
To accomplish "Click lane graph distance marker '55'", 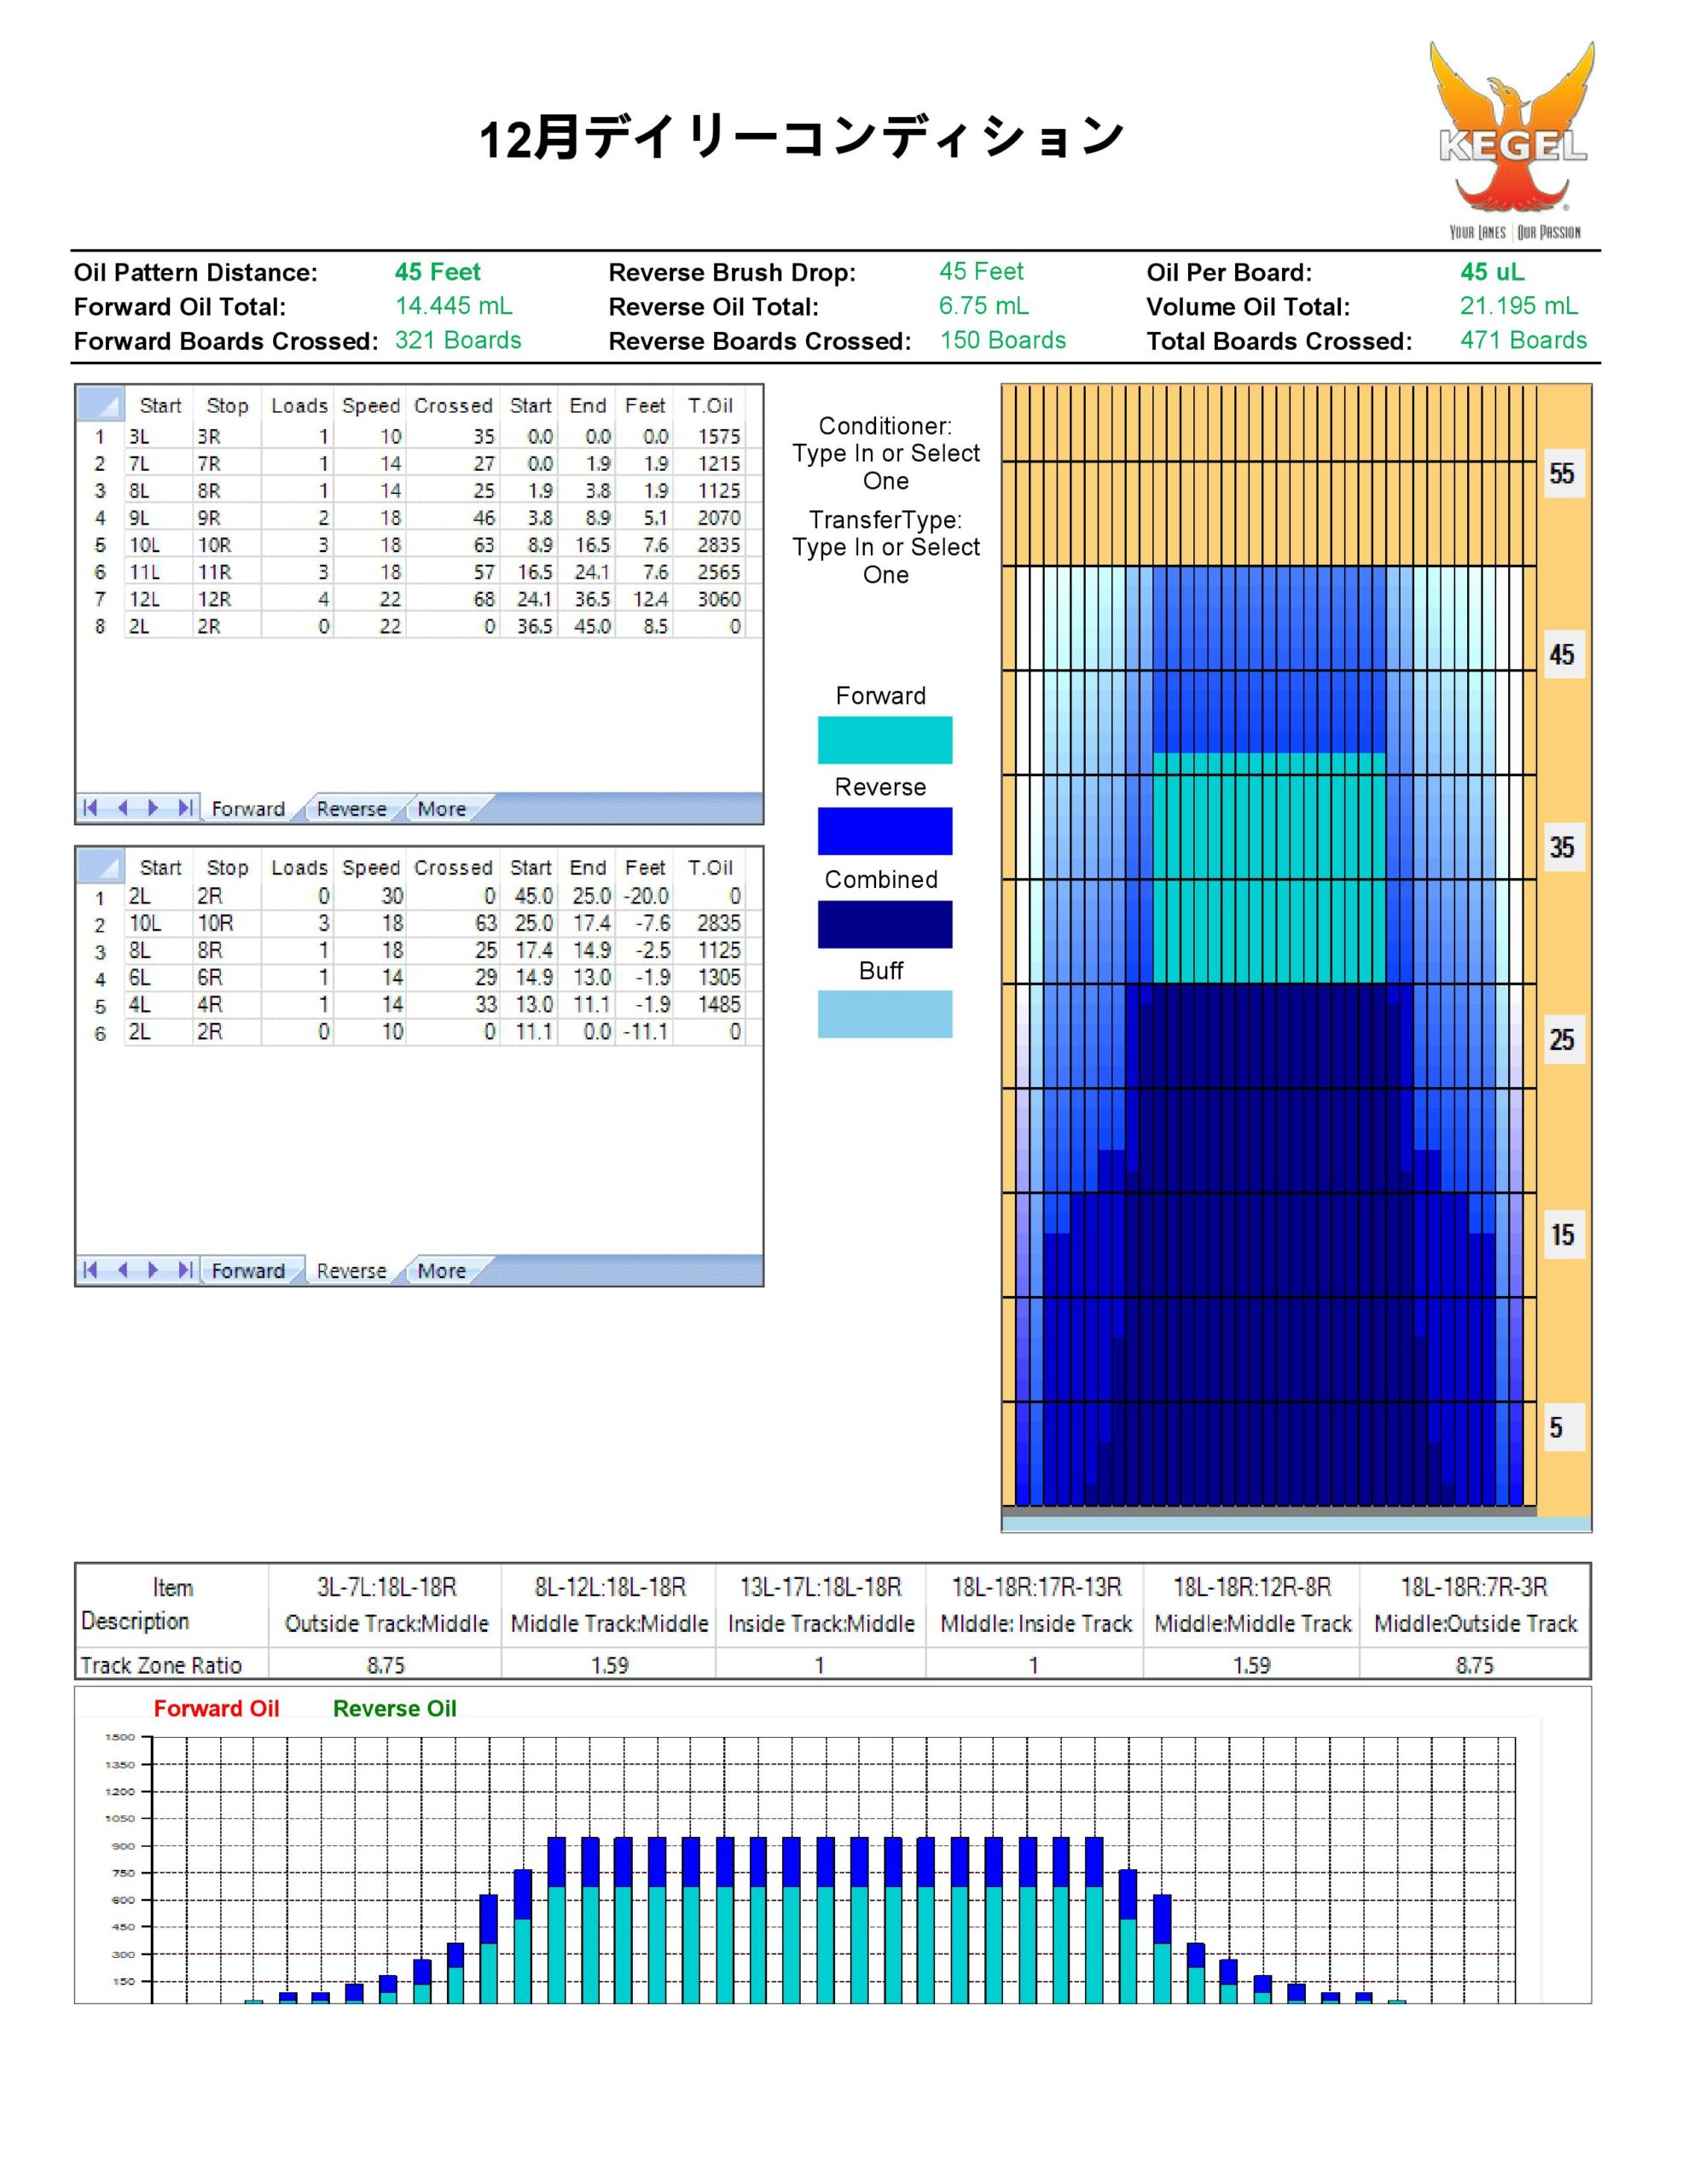I will pyautogui.click(x=1562, y=473).
